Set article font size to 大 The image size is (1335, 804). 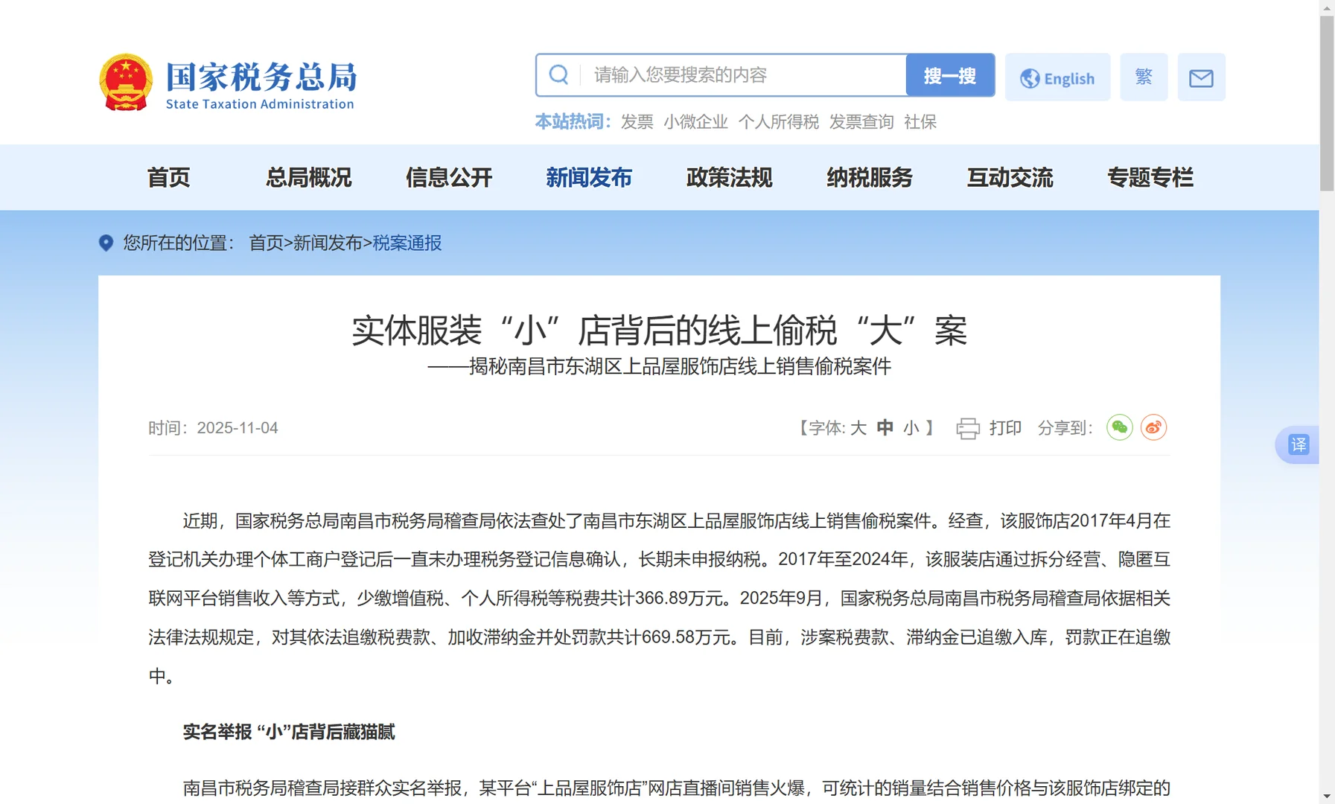tap(858, 428)
